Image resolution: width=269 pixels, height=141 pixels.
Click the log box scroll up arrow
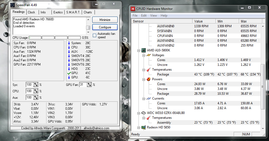coord(88,20)
